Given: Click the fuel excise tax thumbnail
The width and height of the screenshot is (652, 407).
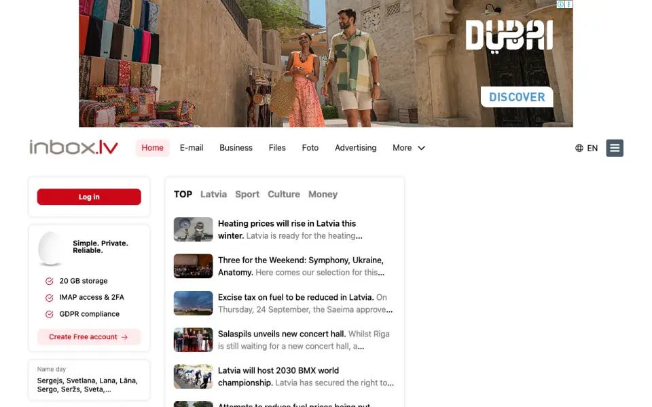Looking at the screenshot, I should tap(194, 303).
